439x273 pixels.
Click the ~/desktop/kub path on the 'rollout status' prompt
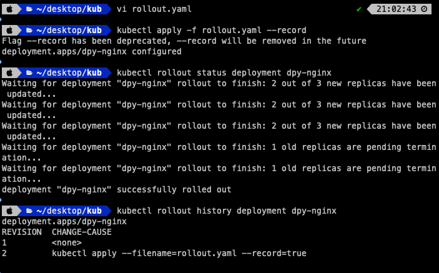(x=69, y=73)
